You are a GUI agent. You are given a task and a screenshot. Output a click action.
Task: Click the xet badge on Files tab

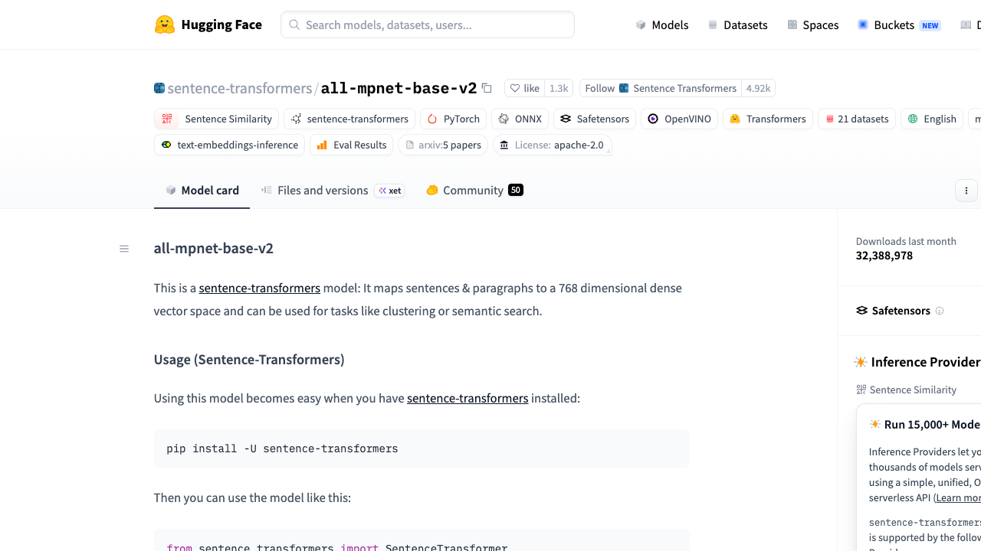coord(389,191)
